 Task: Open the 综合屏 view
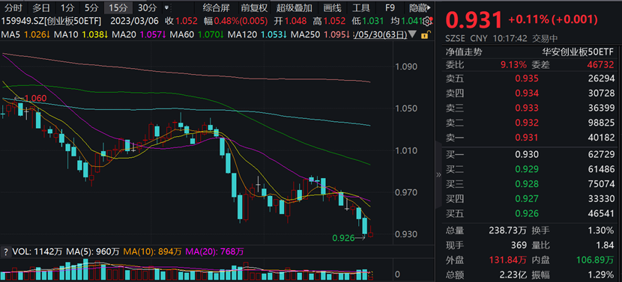pos(216,7)
